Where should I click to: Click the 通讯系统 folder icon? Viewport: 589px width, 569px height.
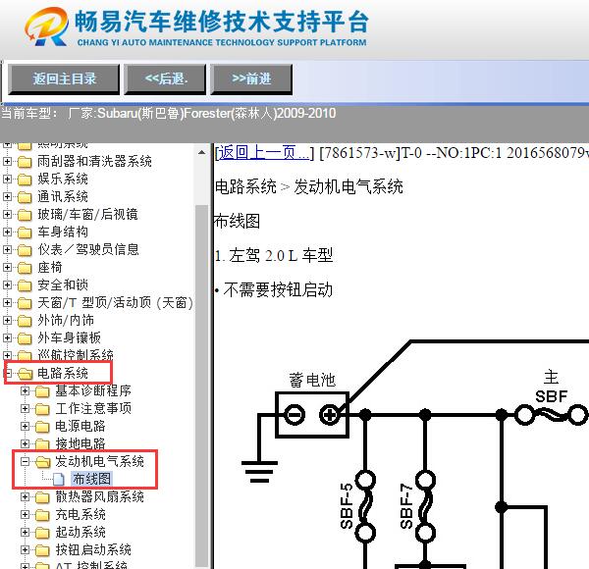point(25,197)
